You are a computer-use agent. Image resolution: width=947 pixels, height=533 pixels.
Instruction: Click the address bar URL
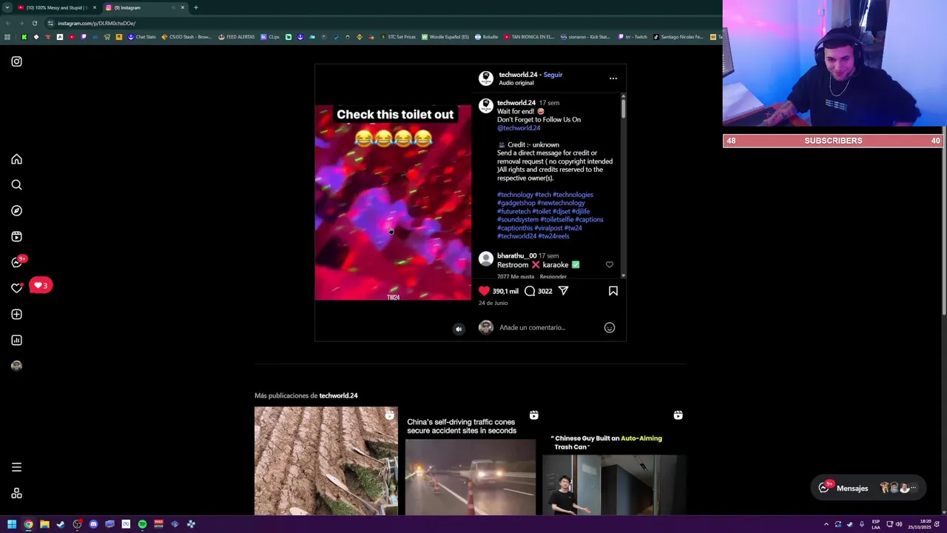96,23
